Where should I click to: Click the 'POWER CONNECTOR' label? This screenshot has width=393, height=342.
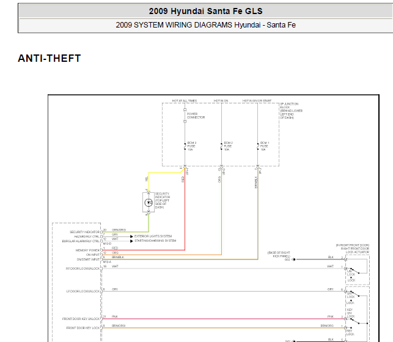coord(196,116)
